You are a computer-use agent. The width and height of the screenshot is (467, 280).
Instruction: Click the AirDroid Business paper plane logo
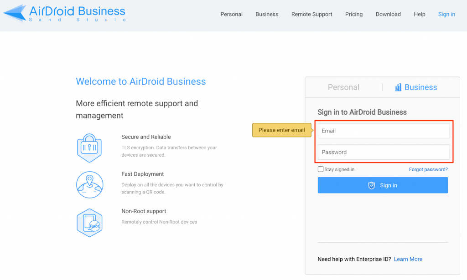click(15, 13)
